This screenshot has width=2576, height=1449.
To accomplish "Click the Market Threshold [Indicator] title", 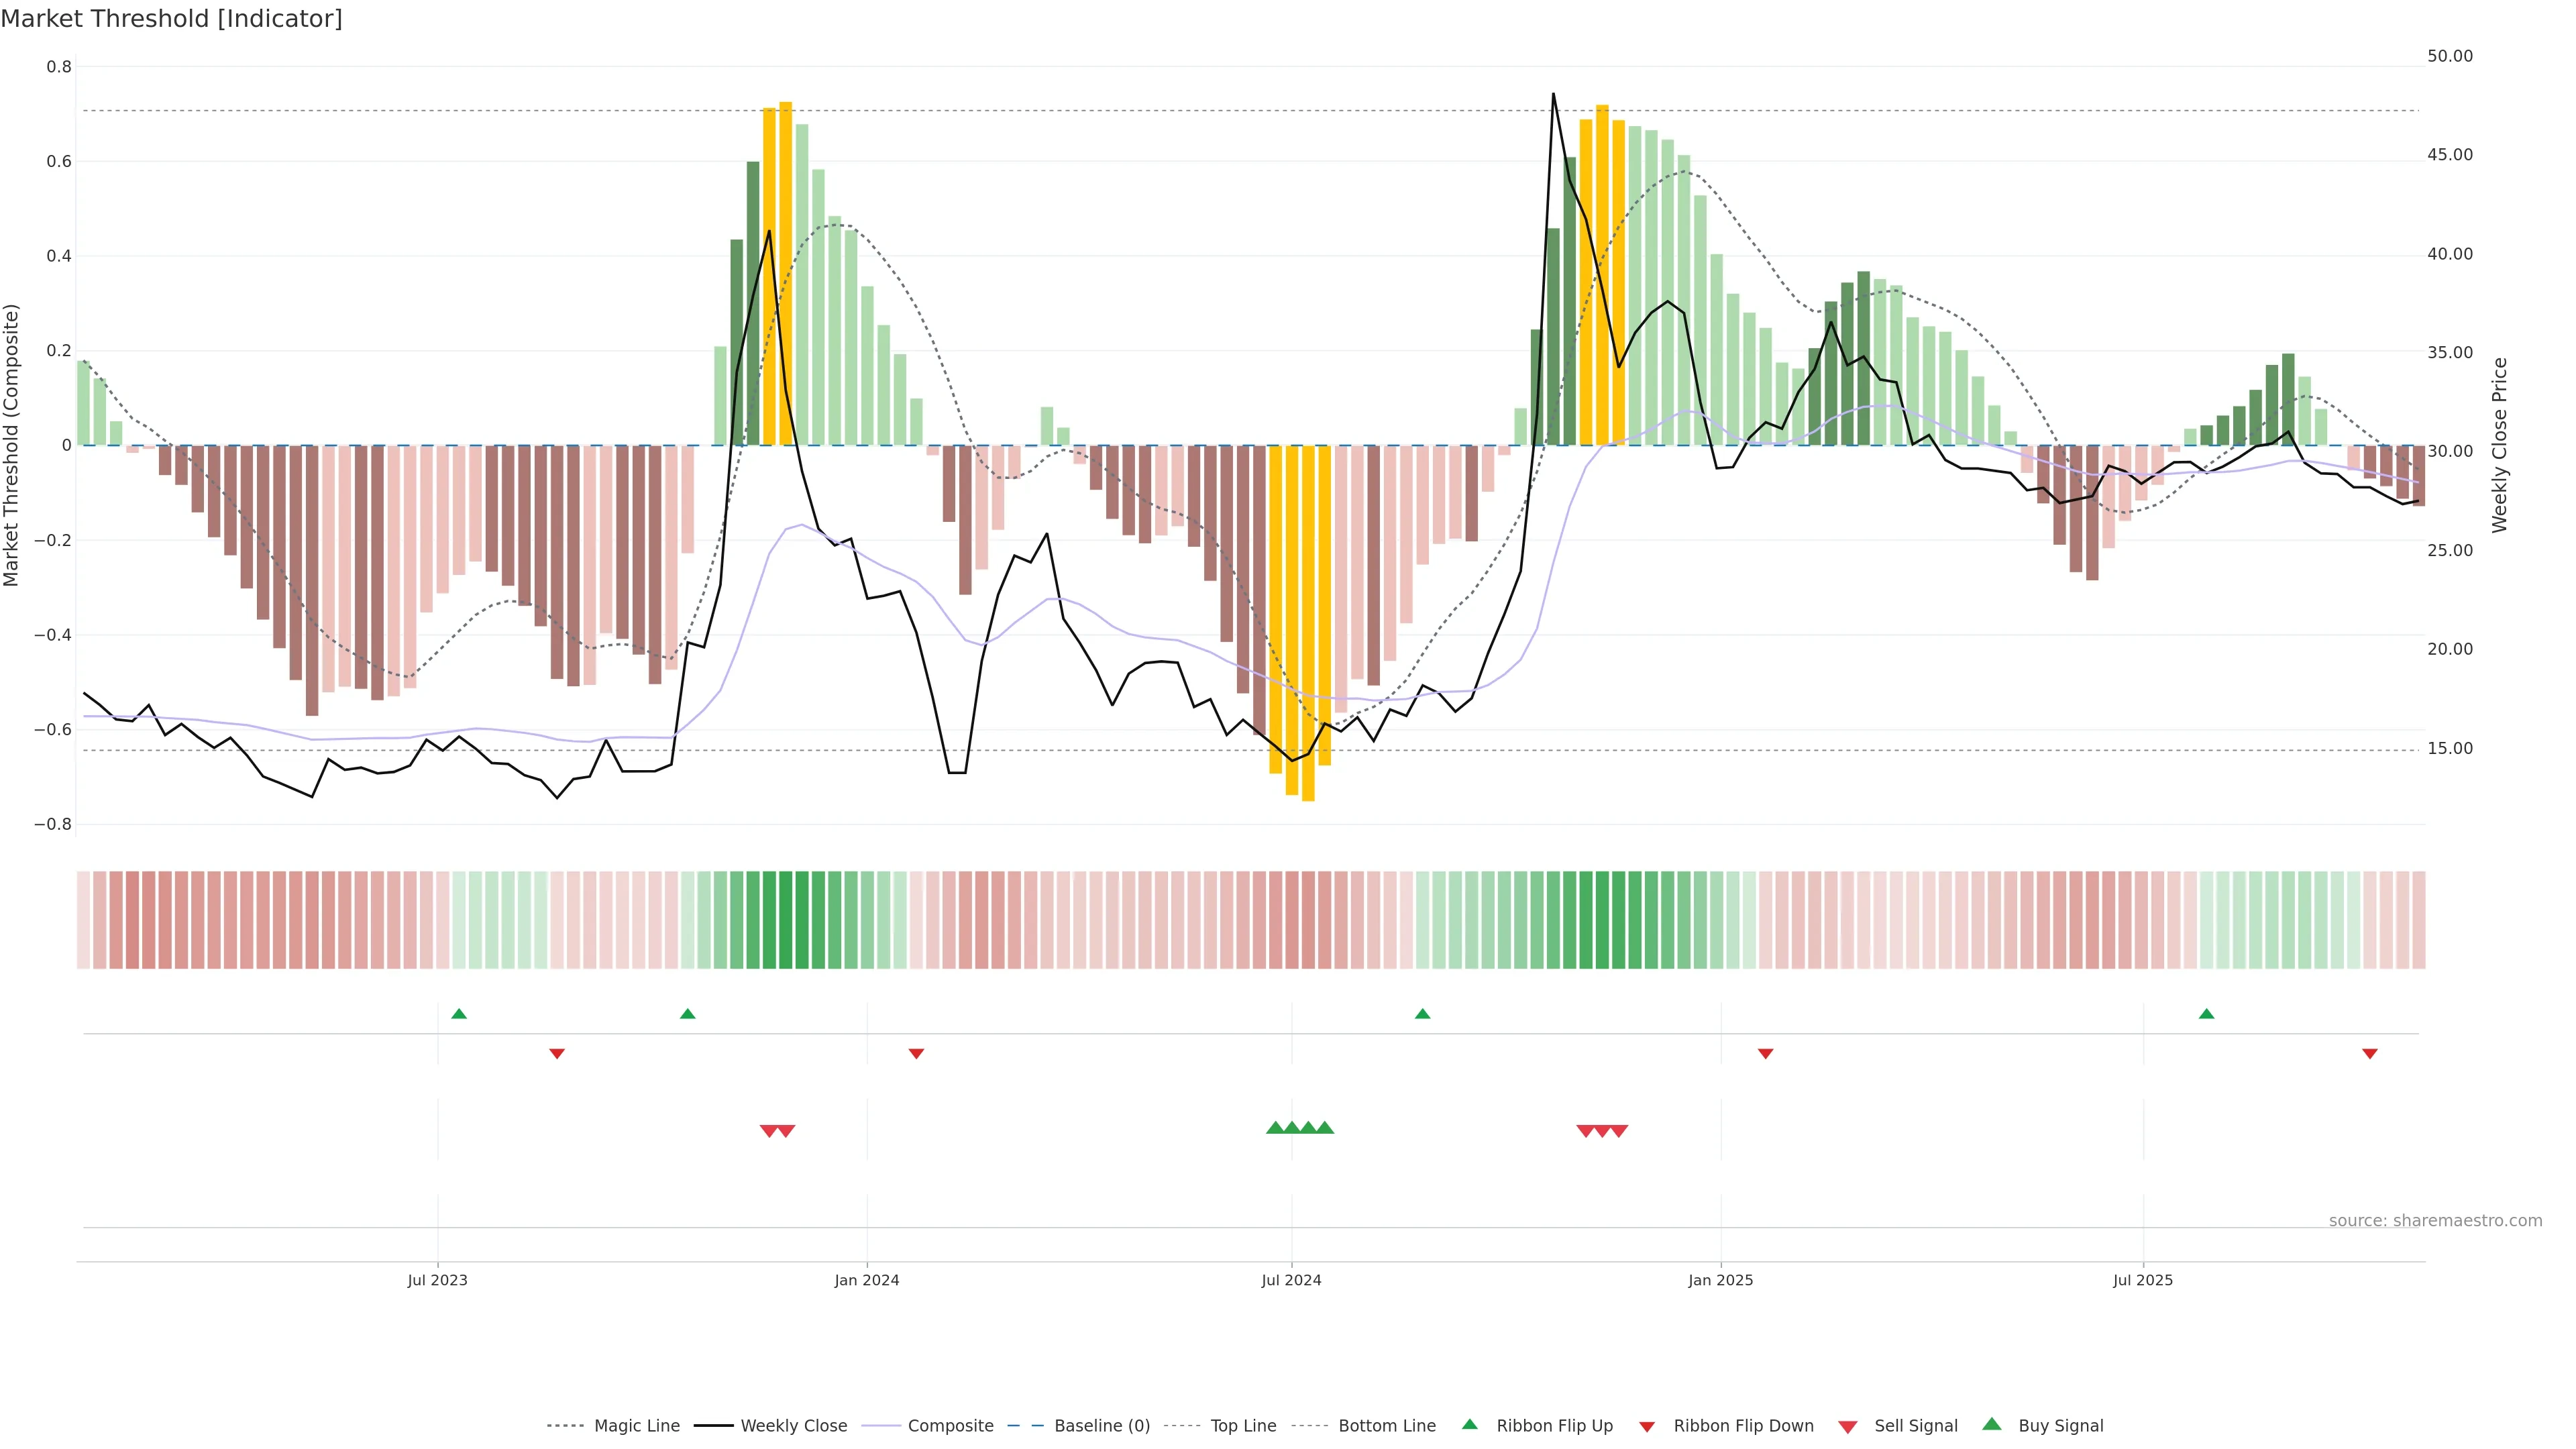I will coord(171,19).
